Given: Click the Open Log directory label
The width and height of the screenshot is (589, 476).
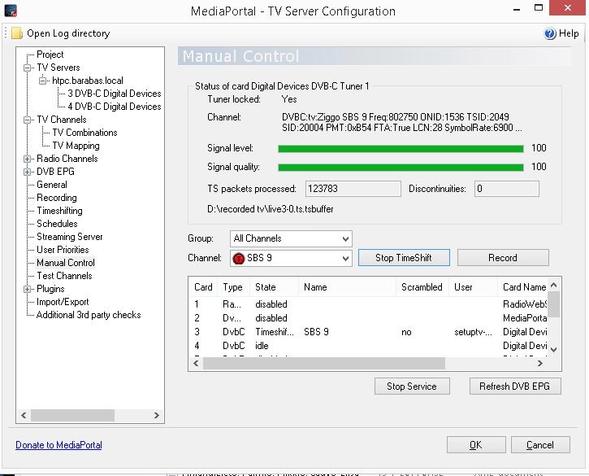Looking at the screenshot, I should point(68,33).
